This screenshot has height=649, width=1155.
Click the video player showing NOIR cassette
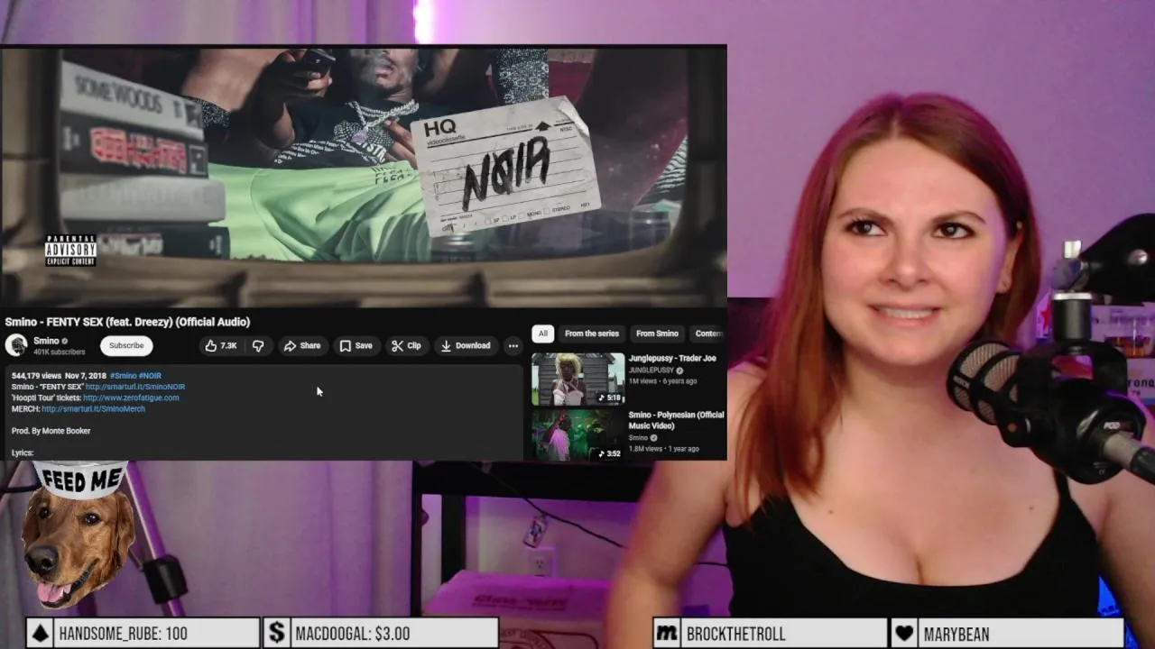pyautogui.click(x=363, y=176)
